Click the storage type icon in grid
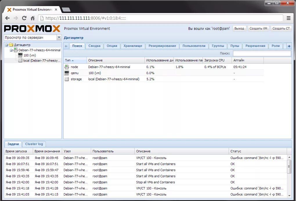This screenshot has width=296, height=201. [67, 79]
